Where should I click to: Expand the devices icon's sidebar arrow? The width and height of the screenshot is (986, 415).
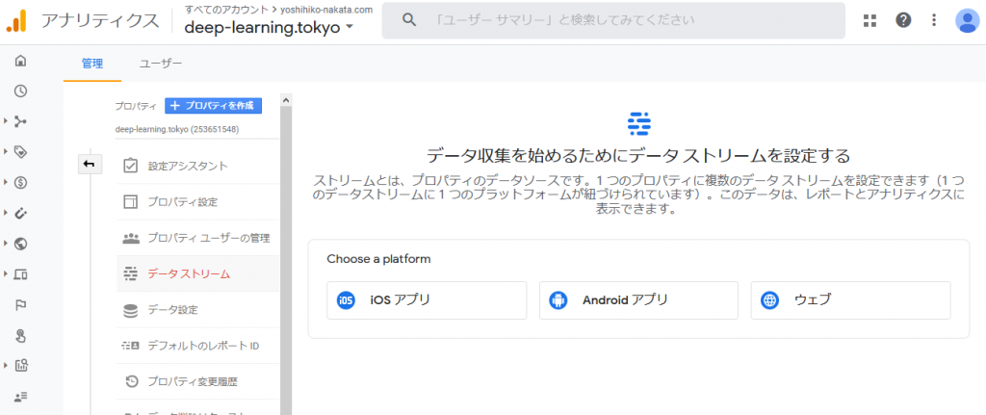(x=5, y=274)
